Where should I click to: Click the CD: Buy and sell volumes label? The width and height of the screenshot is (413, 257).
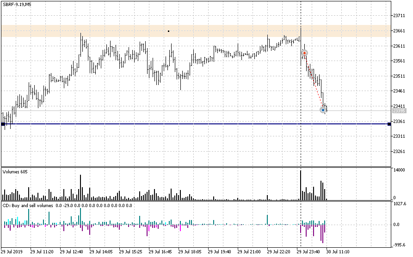point(29,205)
